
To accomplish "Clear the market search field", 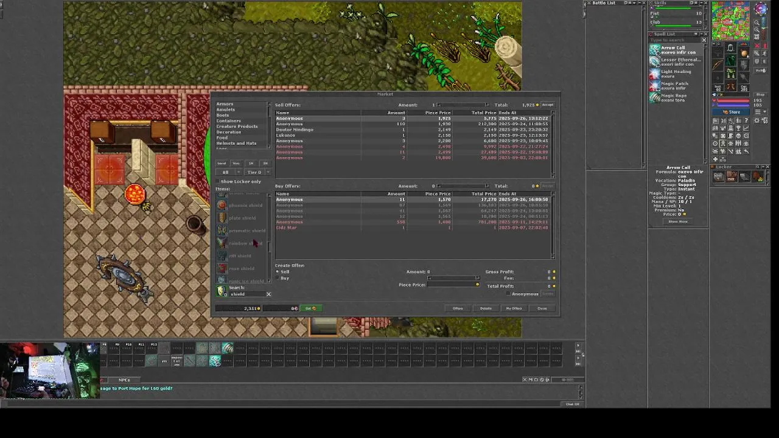I will pos(268,294).
